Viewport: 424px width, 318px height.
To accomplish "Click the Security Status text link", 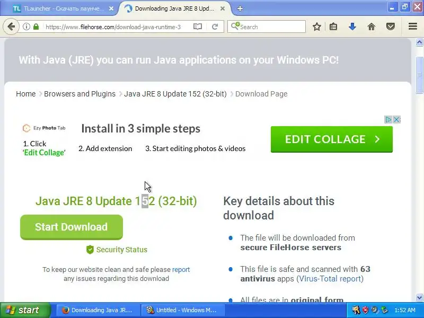I will pyautogui.click(x=122, y=250).
